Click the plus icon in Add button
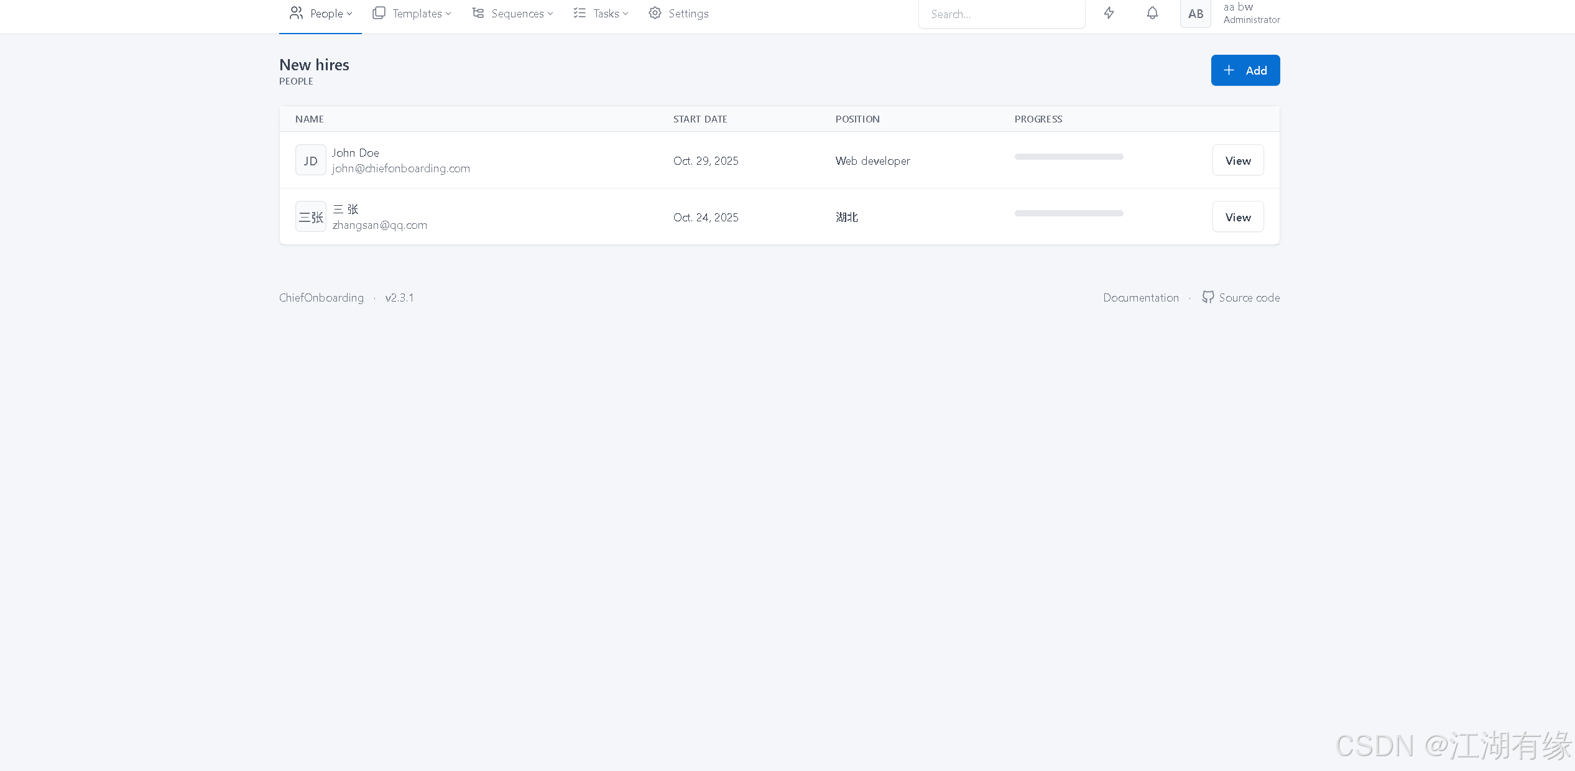1575x771 pixels. click(x=1229, y=70)
